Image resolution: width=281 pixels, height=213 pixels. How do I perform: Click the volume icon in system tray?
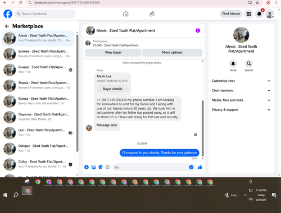[x=251, y=200]
